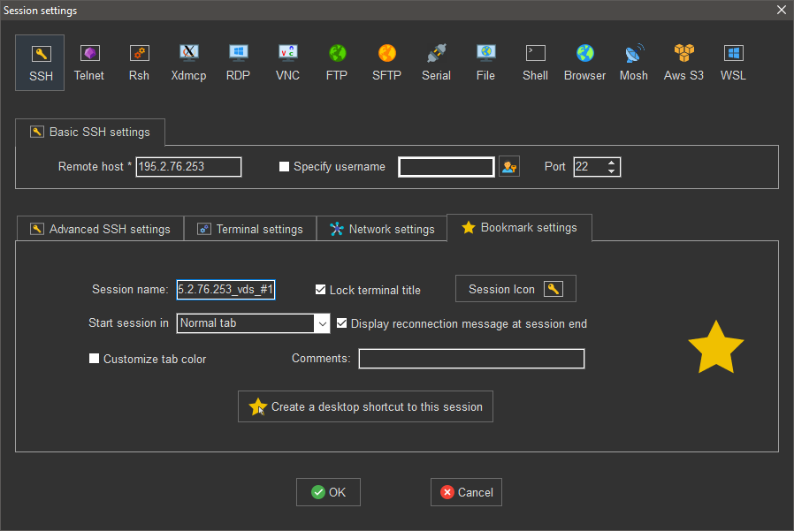Toggle Display reconnection message at session end

tap(342, 323)
